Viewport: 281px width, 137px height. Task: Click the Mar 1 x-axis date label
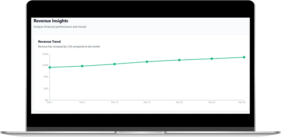point(50,102)
